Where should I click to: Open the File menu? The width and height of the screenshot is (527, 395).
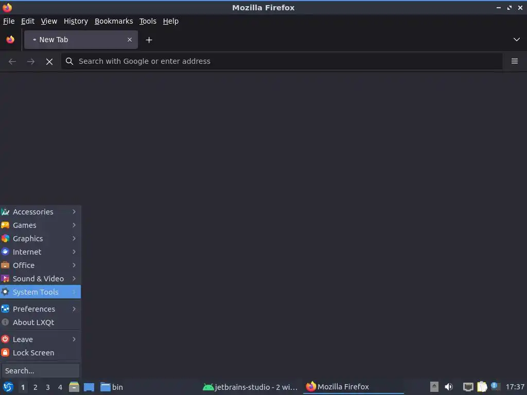(x=9, y=21)
